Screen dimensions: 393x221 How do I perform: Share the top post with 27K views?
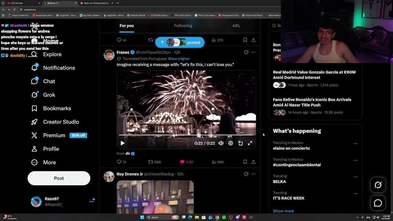[253, 40]
